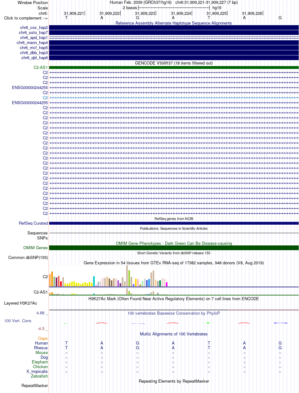Click the 2 bases scale bar text

[x=130, y=8]
